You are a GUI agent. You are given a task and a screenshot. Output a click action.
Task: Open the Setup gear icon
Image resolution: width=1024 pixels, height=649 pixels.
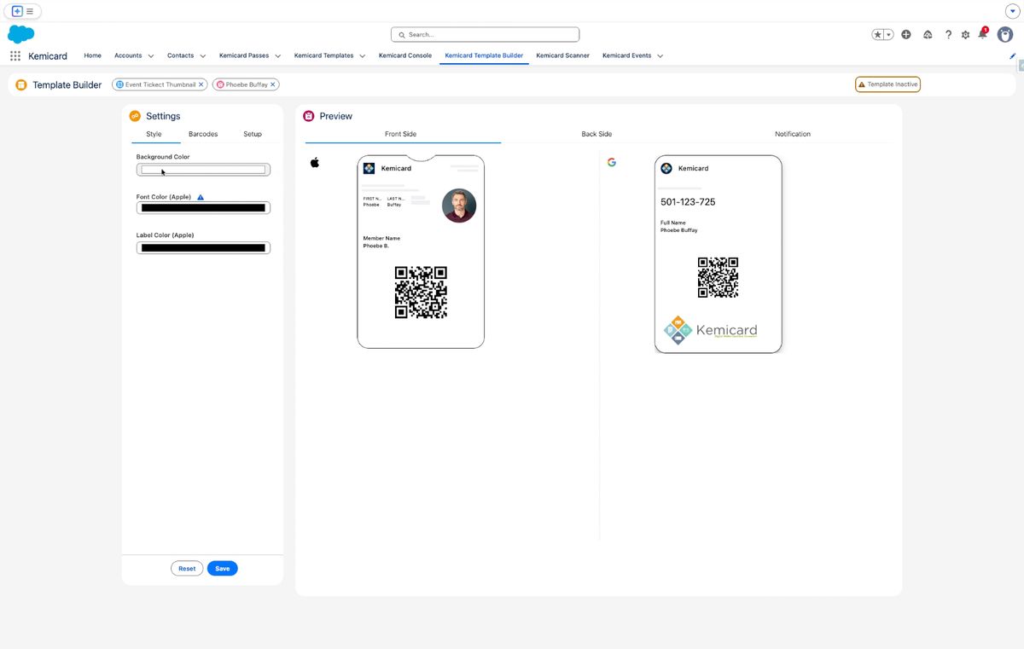[965, 35]
